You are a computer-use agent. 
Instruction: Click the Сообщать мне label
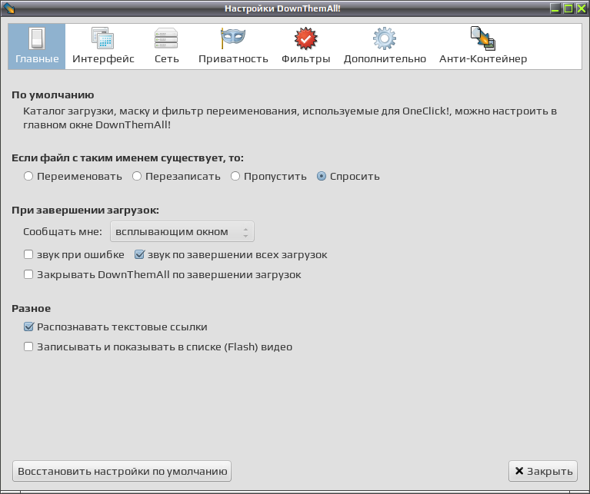(62, 232)
